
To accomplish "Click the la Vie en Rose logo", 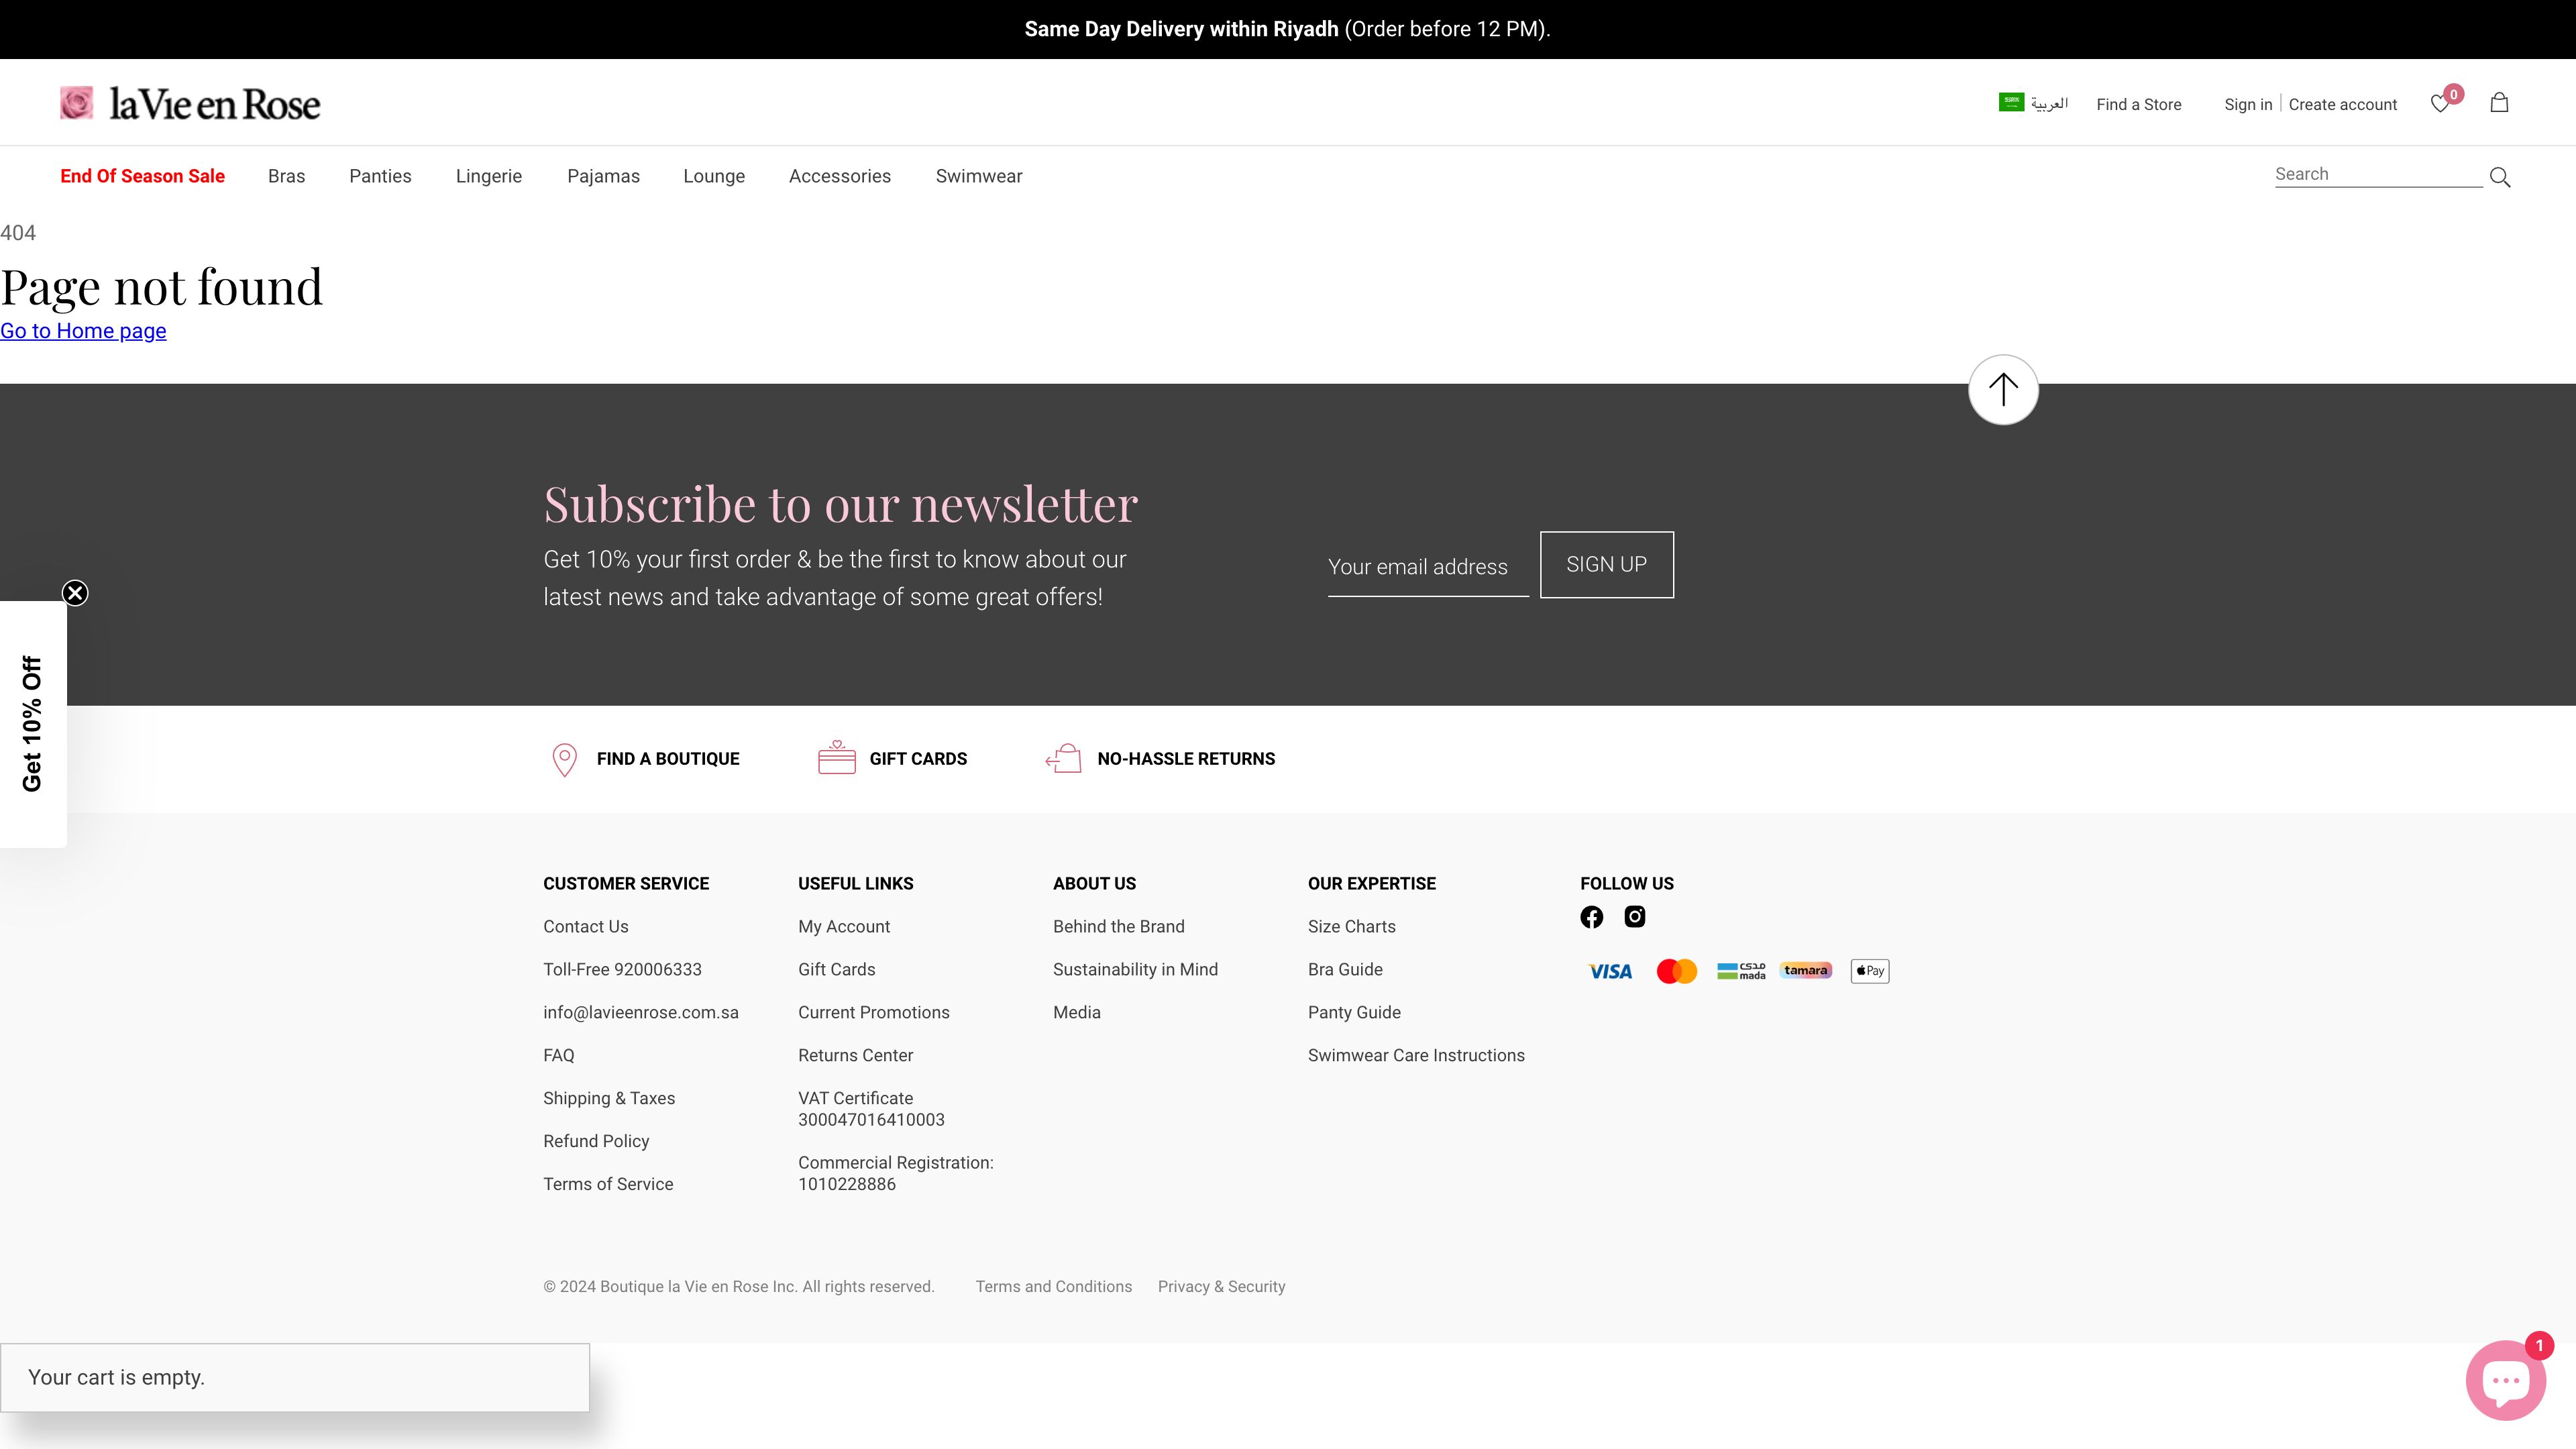I will (x=190, y=104).
